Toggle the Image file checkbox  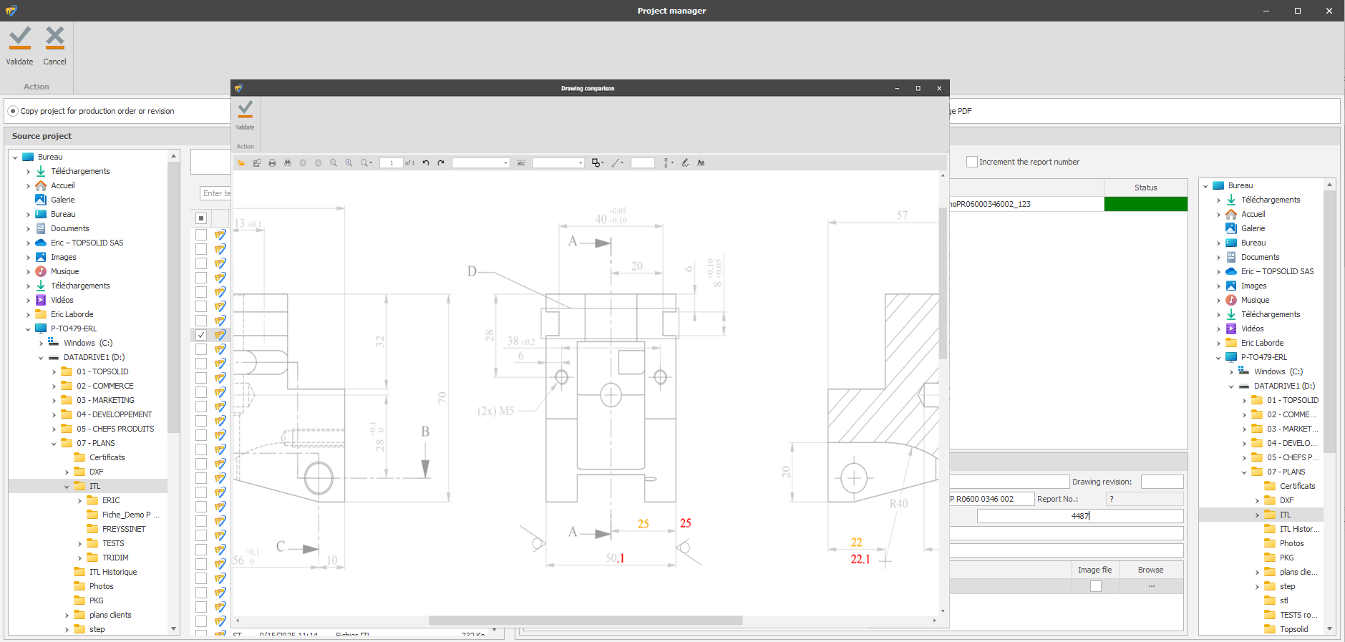pos(1095,586)
